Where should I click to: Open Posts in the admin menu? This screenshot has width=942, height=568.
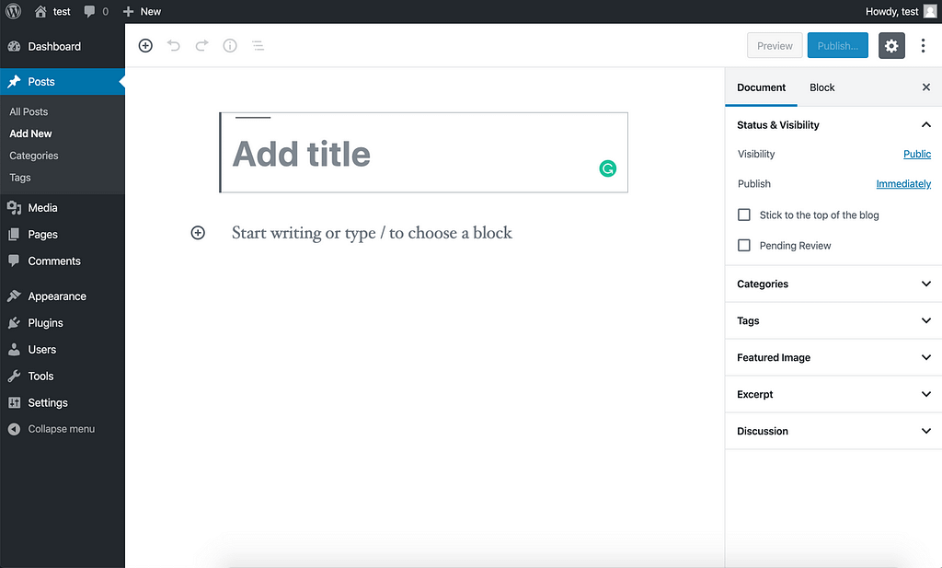(x=63, y=82)
